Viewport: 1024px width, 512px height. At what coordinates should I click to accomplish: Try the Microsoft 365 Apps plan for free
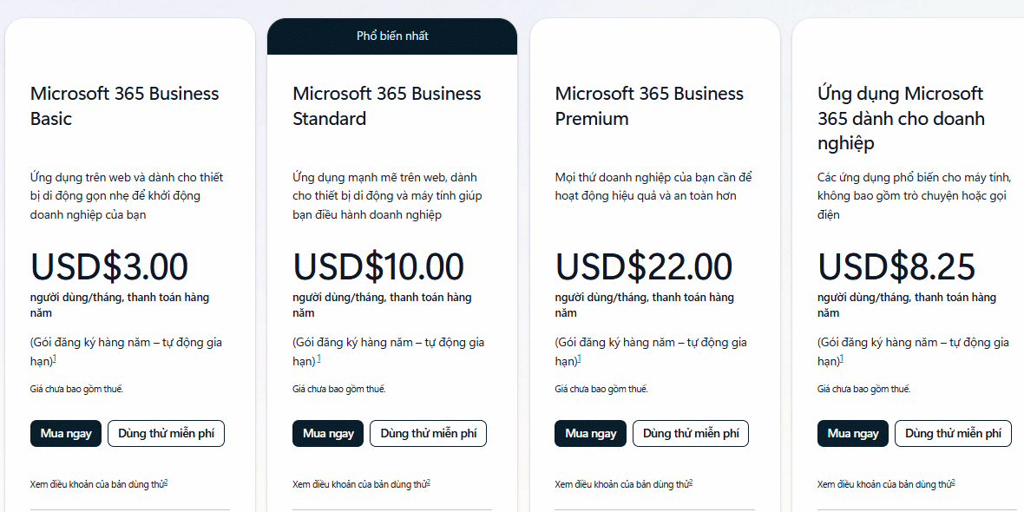pyautogui.click(x=954, y=433)
